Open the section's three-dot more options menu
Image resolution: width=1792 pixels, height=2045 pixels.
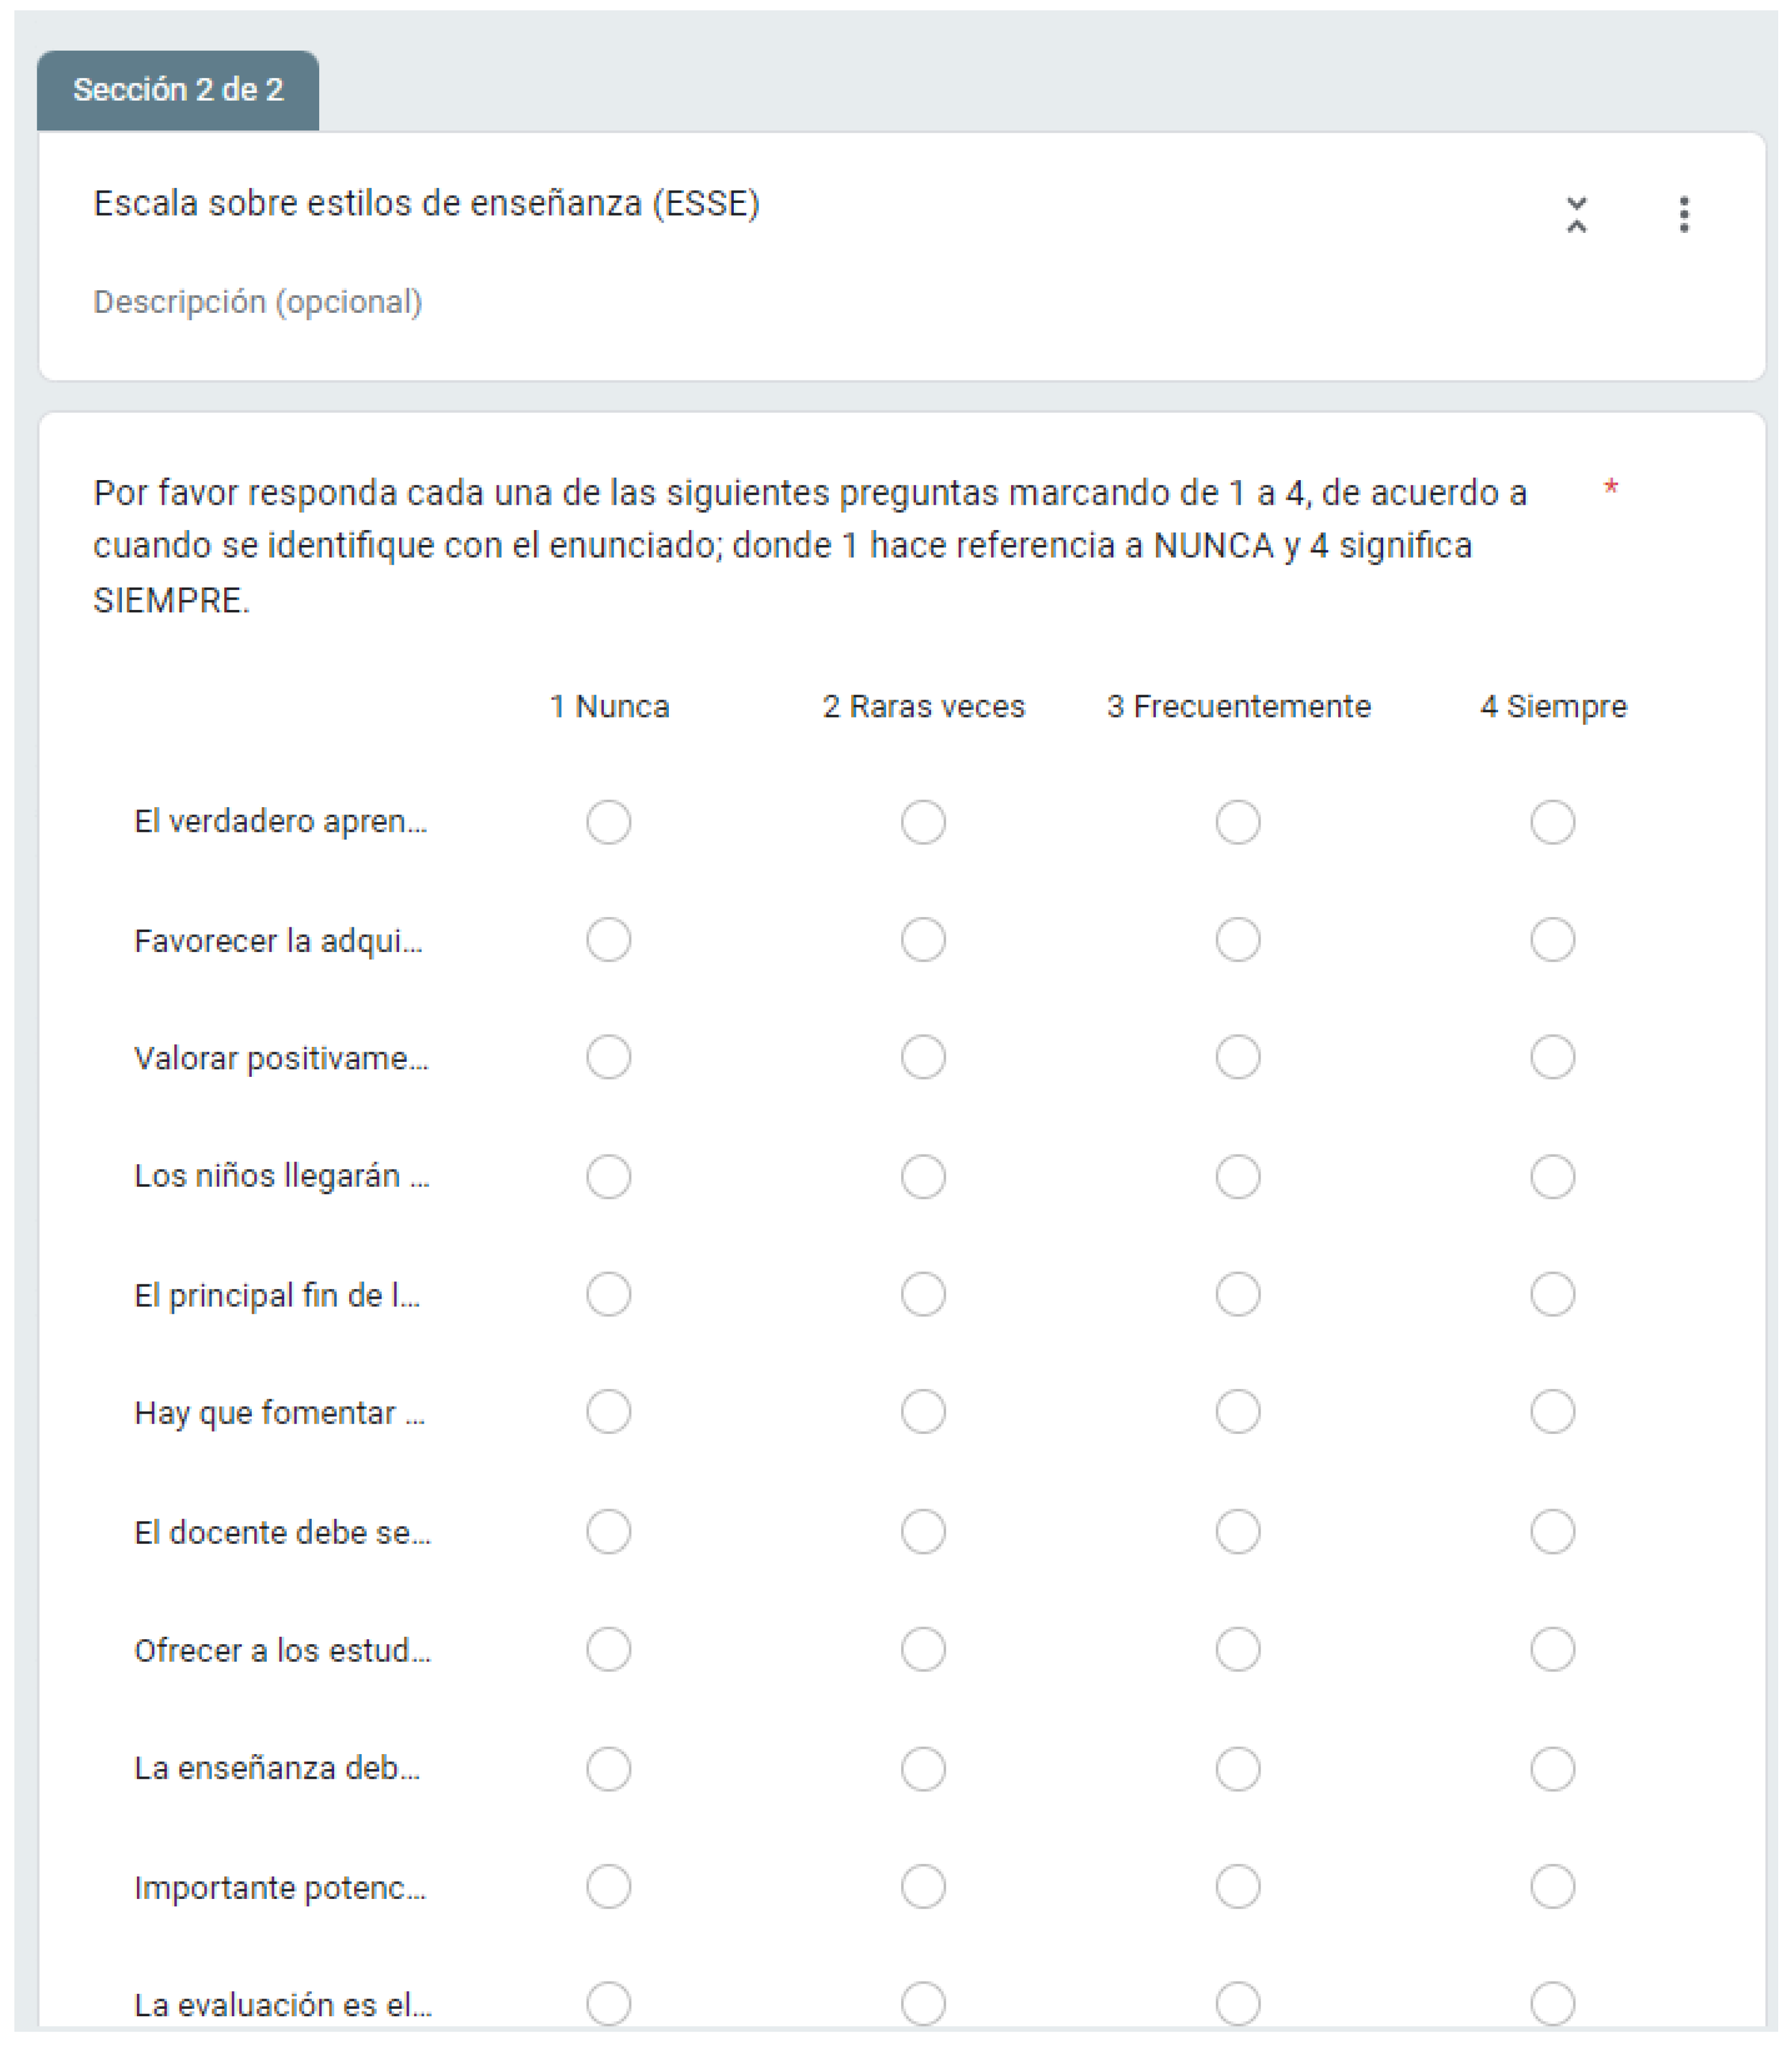click(1684, 214)
